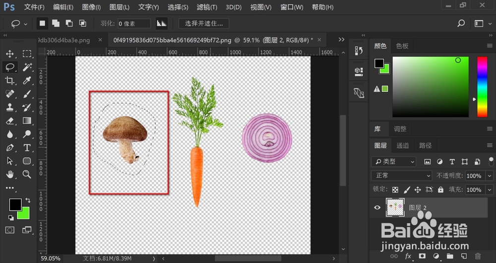The height and width of the screenshot is (263, 496).
Task: Toggle Quick Mask mode
Action: 10,230
